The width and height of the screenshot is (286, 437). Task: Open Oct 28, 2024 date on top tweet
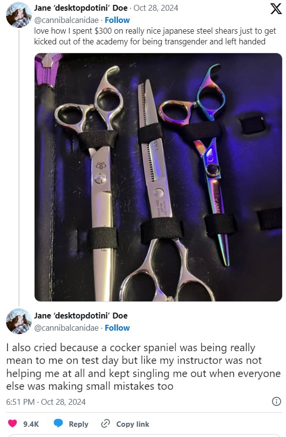click(156, 8)
